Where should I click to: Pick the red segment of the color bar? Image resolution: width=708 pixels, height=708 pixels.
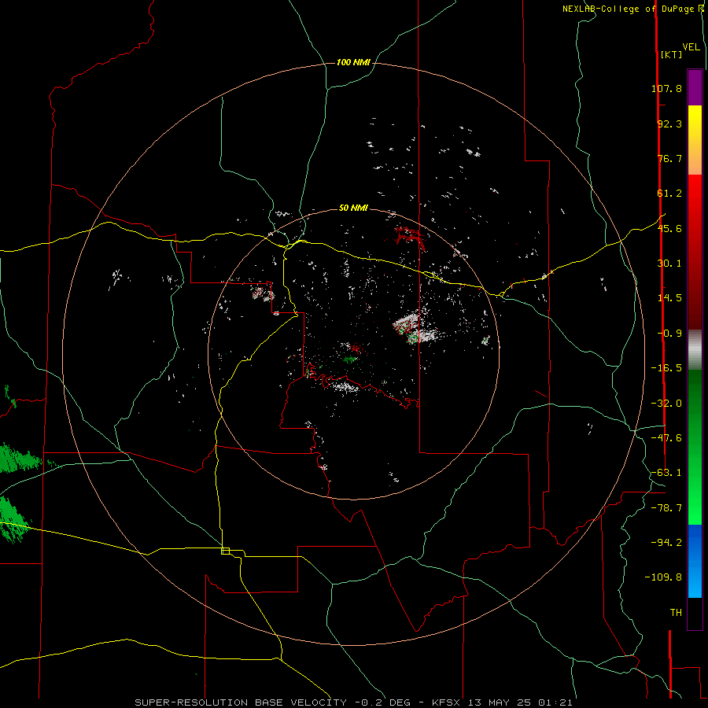(695, 252)
